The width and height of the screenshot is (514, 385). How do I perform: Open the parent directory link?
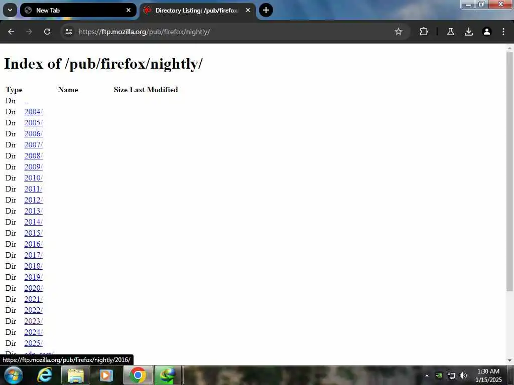pos(26,101)
